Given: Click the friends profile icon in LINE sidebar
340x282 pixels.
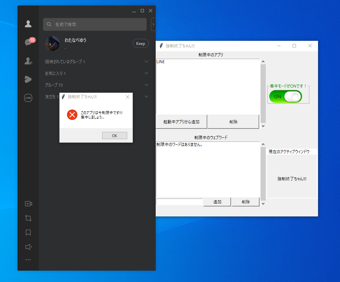Looking at the screenshot, I should point(28,24).
